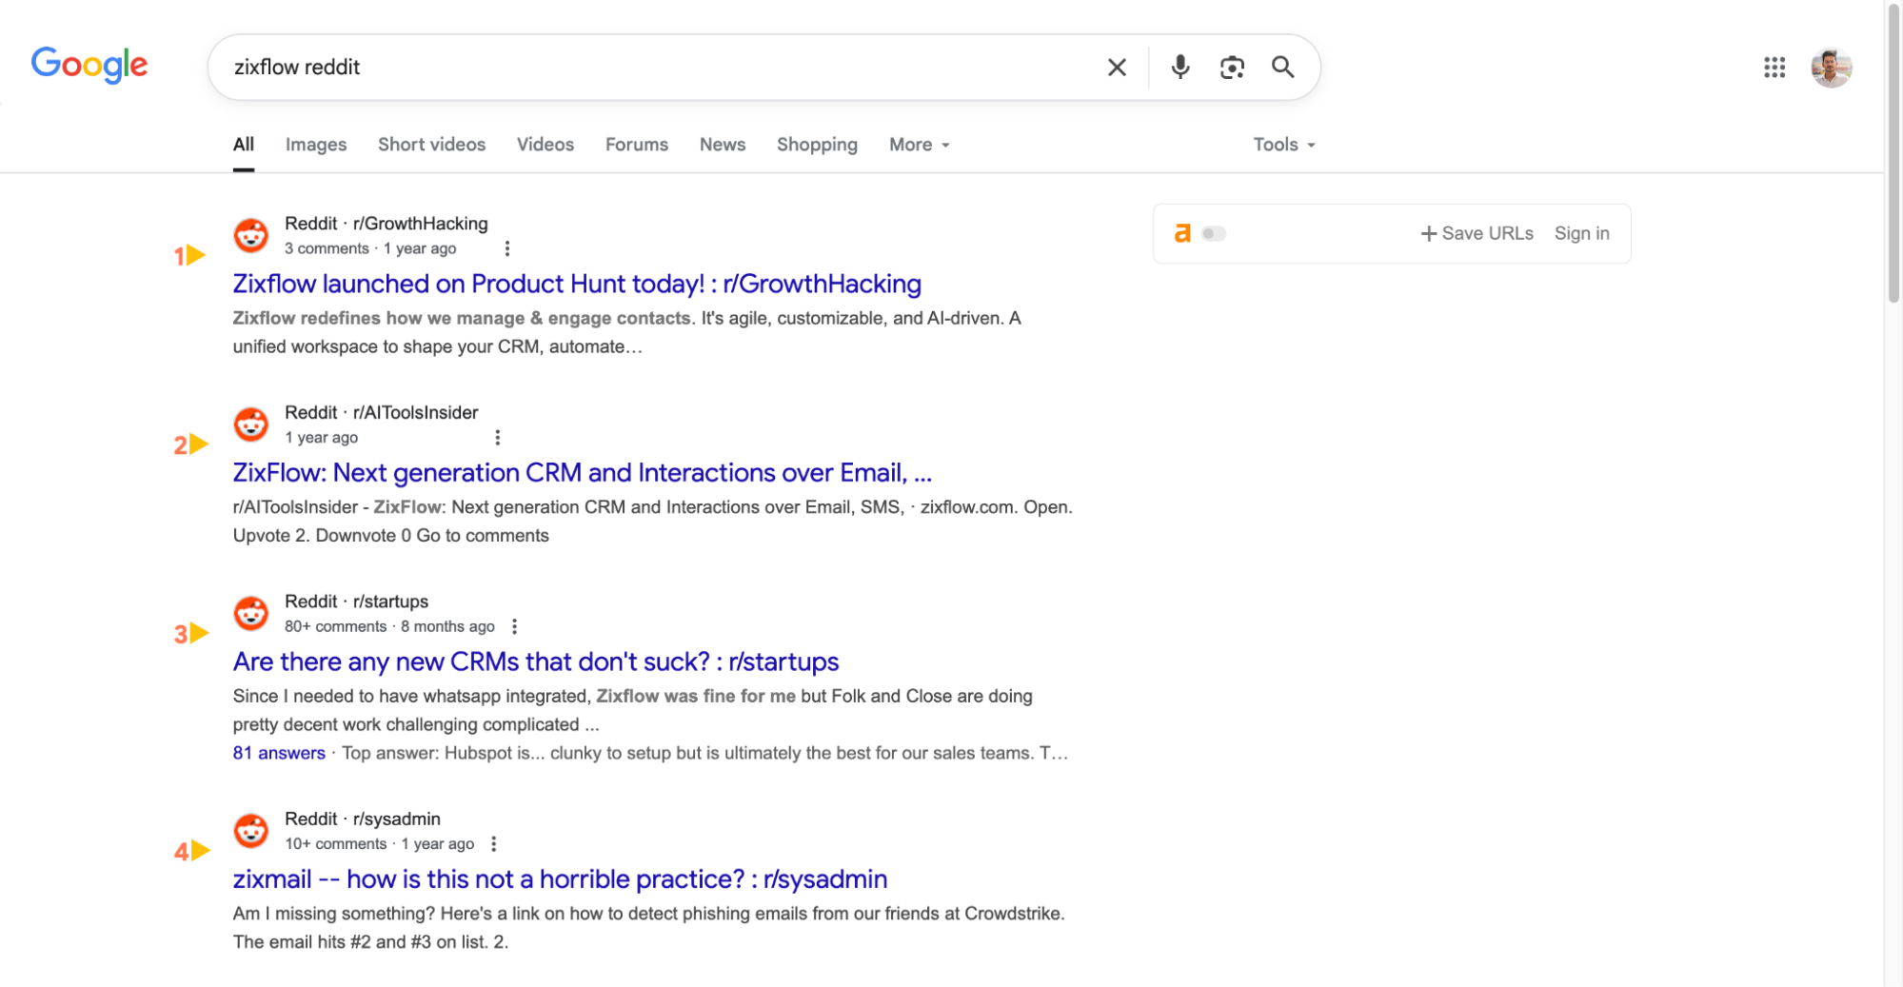Image resolution: width=1903 pixels, height=987 pixels.
Task: Click the Reddit icon on the first result
Action: click(250, 235)
